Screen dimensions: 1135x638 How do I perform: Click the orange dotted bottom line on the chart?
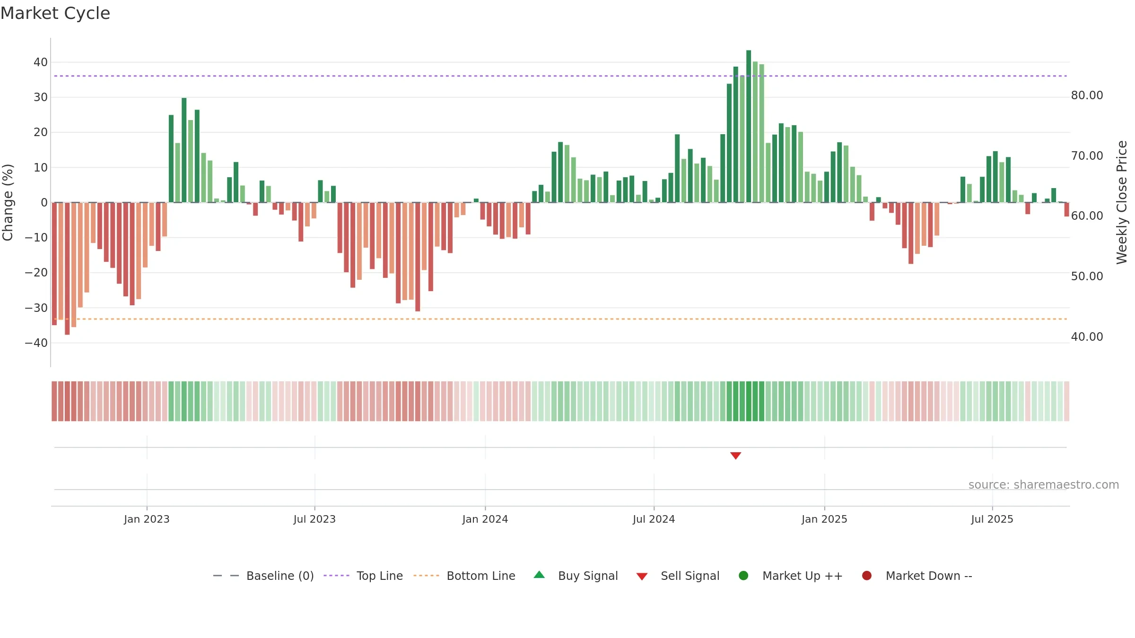(560, 319)
